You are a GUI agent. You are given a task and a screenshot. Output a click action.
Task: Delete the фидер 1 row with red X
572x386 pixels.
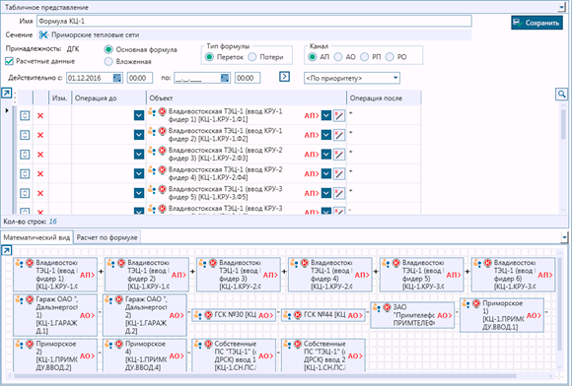[40, 115]
